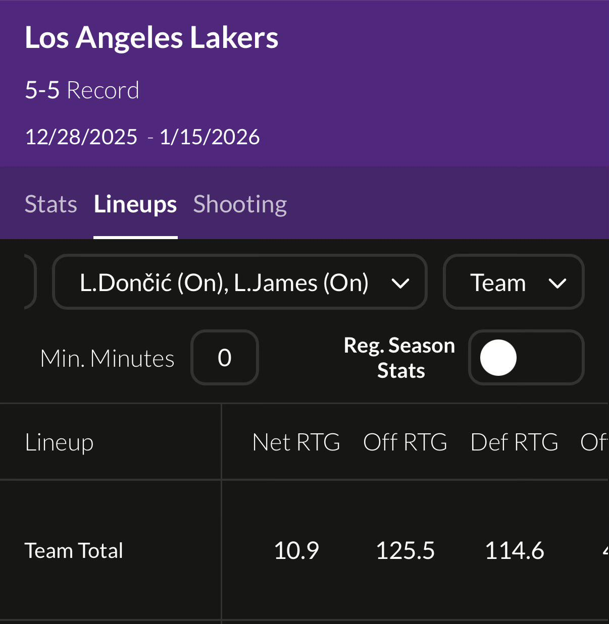Click the chevron in the Dončić/James filter
The width and height of the screenshot is (609, 624).
400,283
